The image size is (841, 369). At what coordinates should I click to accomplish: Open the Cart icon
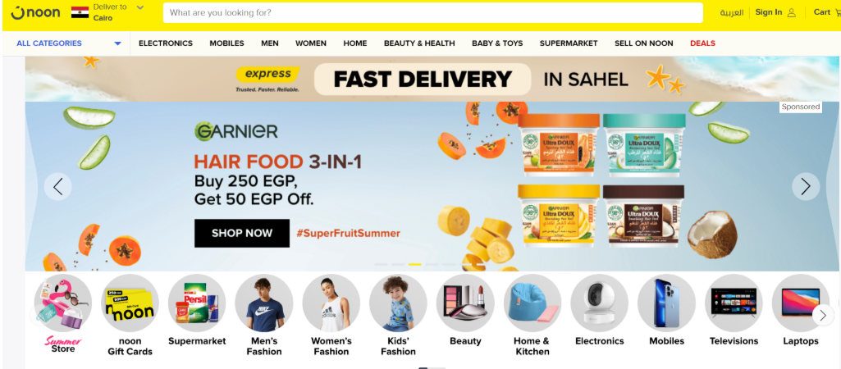(x=837, y=13)
